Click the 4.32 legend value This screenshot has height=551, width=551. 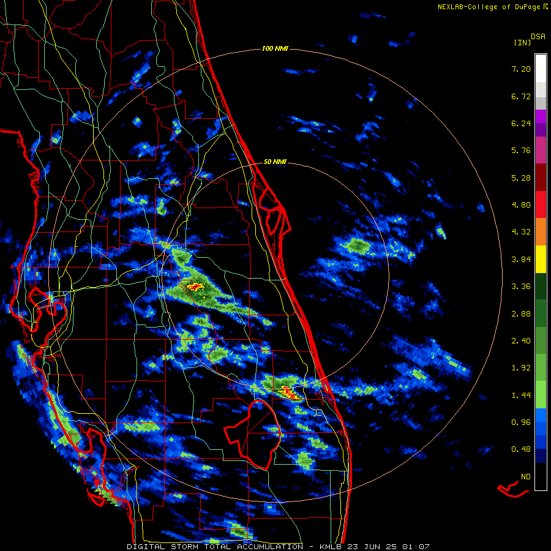point(521,232)
